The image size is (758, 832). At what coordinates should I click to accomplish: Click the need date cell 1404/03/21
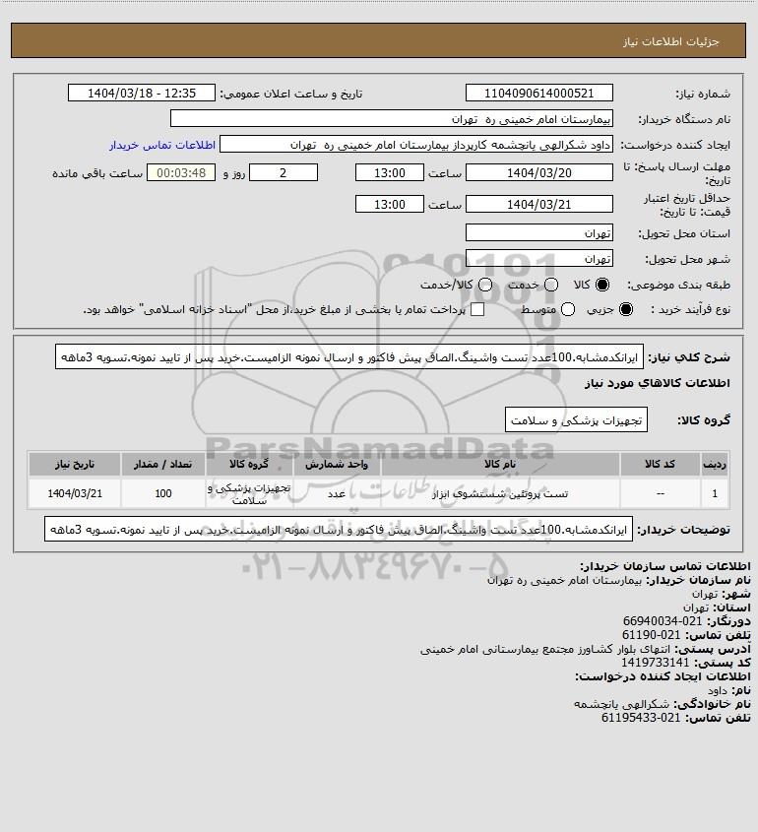(75, 493)
